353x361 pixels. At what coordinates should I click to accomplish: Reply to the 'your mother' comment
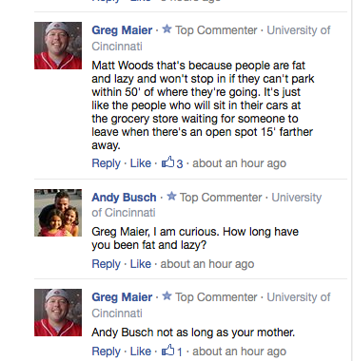tap(107, 351)
